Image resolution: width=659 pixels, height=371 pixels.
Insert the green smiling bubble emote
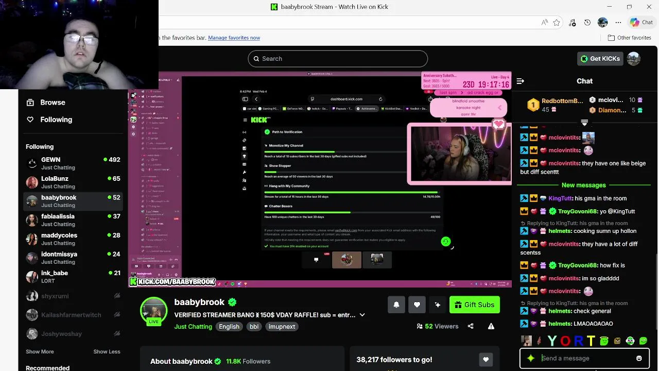pos(643,341)
